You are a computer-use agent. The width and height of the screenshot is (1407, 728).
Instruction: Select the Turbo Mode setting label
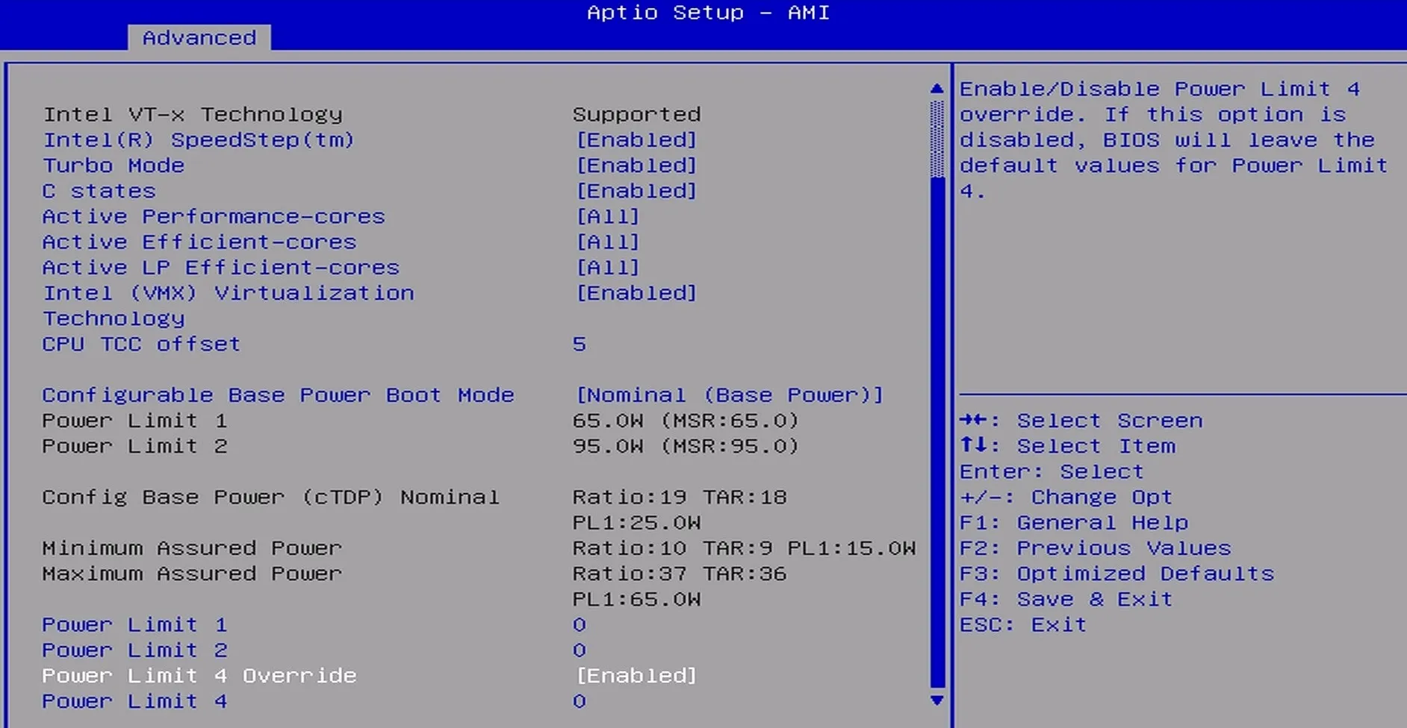coord(114,166)
